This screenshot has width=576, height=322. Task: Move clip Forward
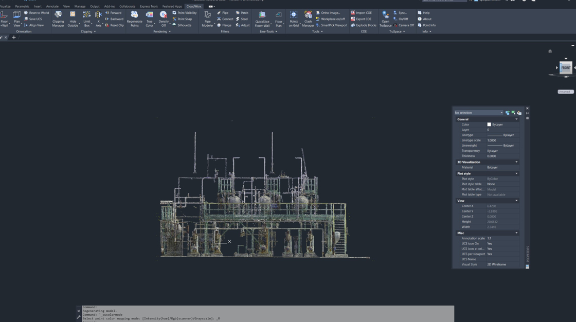tap(113, 12)
